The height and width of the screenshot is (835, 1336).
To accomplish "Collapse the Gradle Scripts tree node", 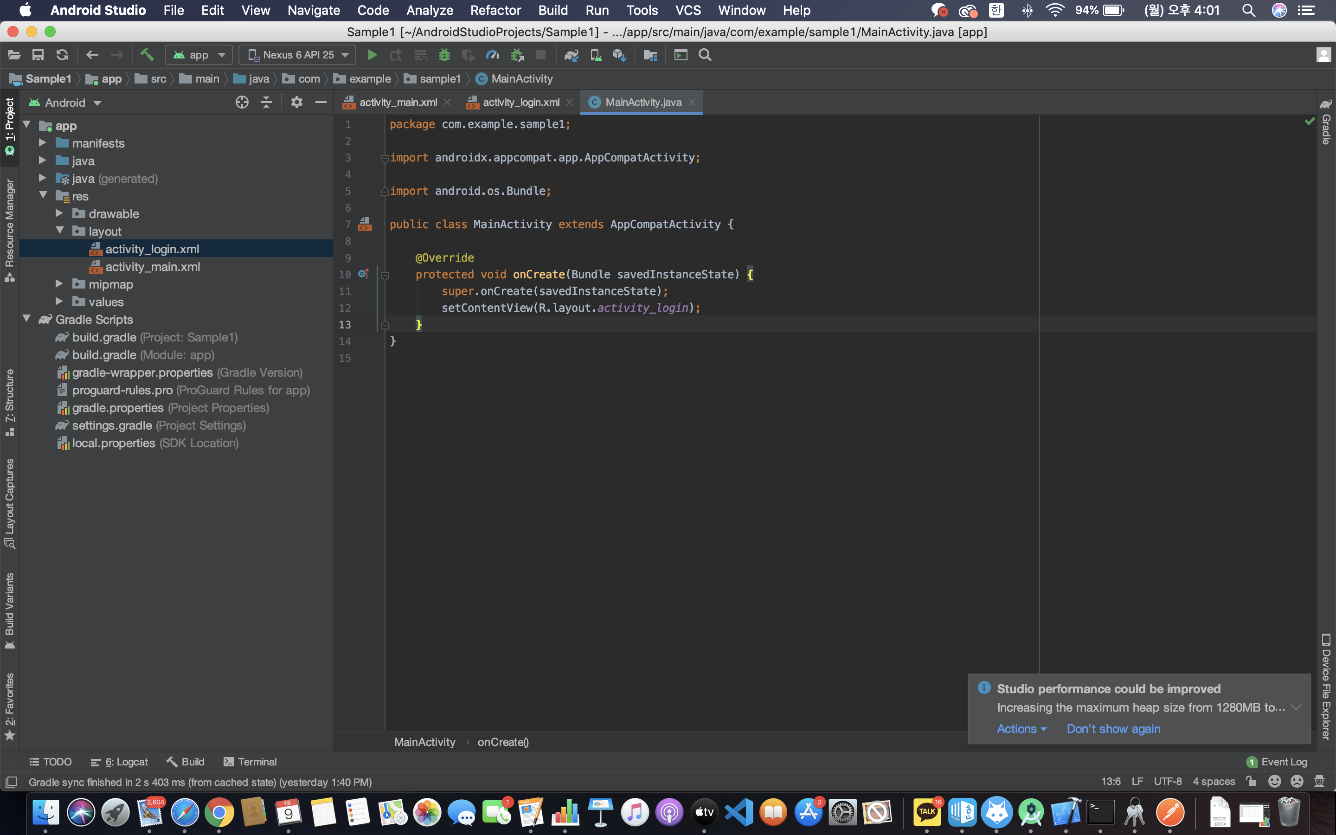I will pos(26,319).
